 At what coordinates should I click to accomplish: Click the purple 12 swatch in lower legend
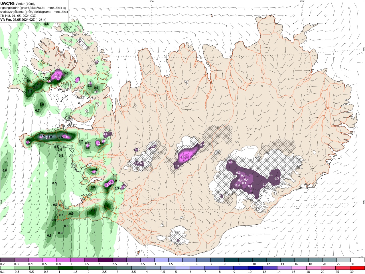[269, 268]
